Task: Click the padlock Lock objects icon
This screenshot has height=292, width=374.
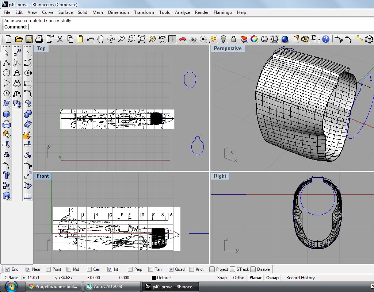Action: (x=234, y=39)
